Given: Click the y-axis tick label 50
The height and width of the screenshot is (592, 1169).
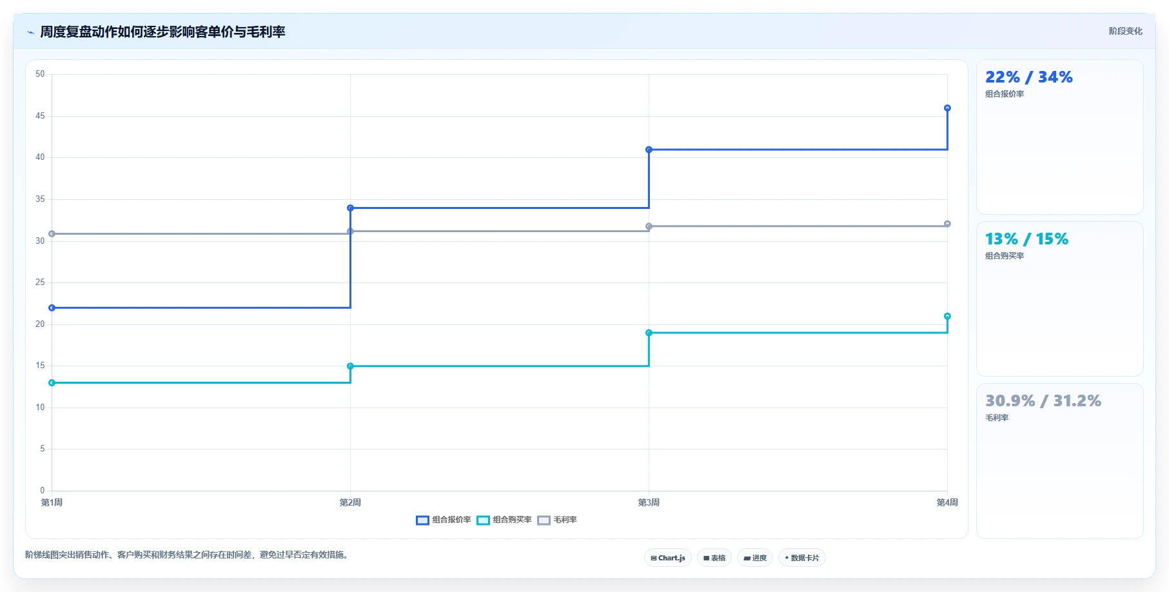Looking at the screenshot, I should tap(40, 74).
